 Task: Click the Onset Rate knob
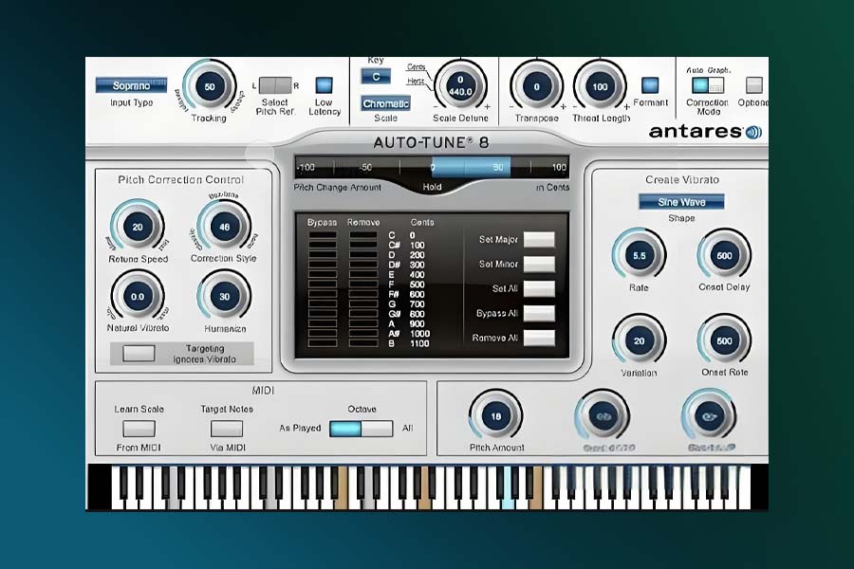pos(724,340)
